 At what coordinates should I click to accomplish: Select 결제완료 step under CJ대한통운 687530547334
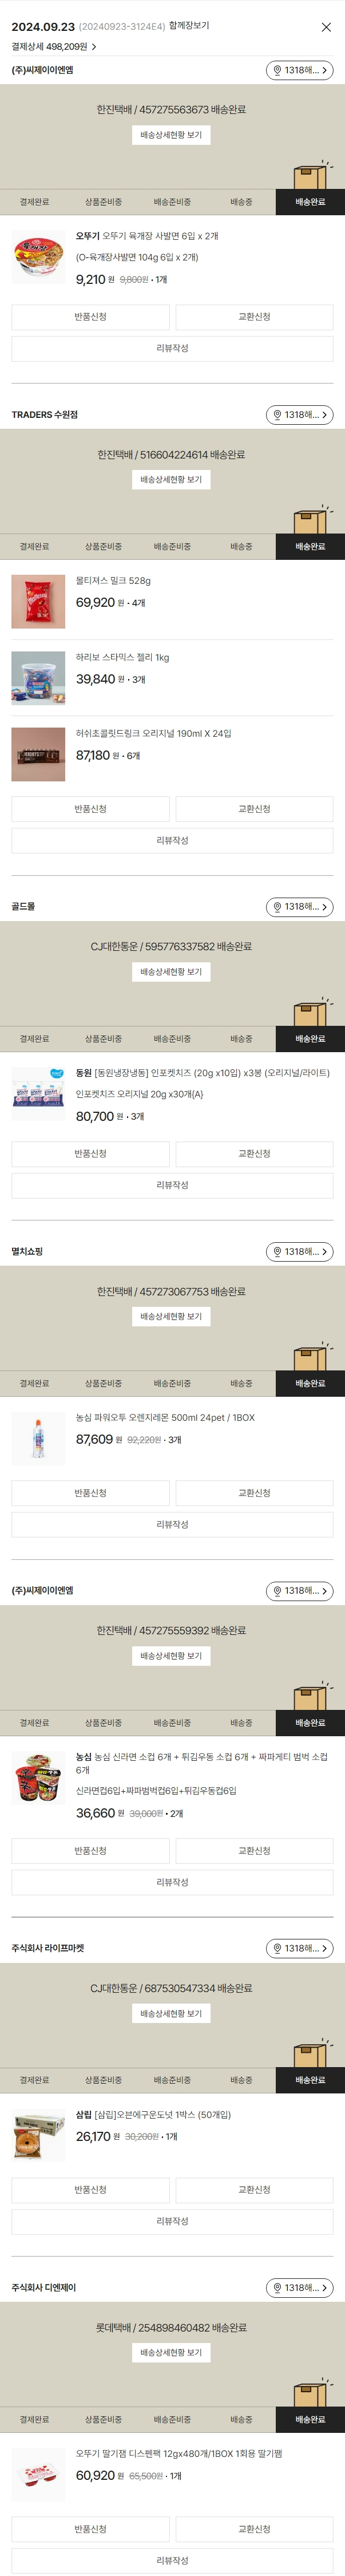[x=34, y=2080]
